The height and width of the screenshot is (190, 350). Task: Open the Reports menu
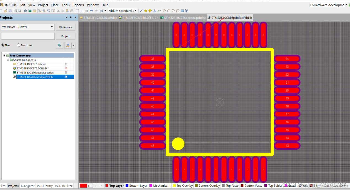point(78,5)
